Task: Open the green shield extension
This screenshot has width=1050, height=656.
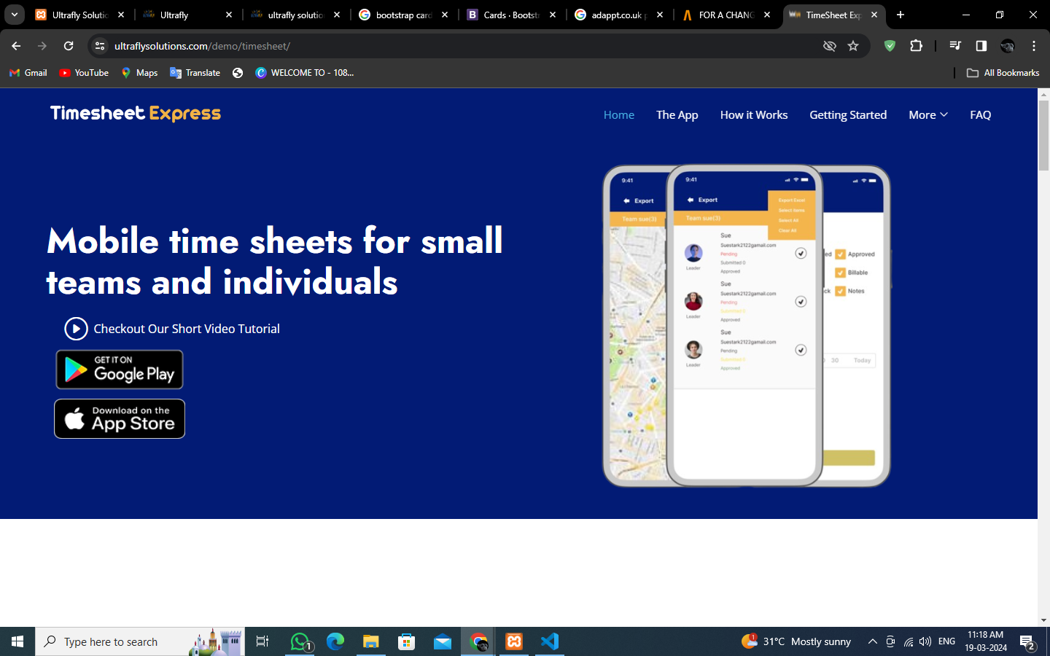Action: [890, 46]
